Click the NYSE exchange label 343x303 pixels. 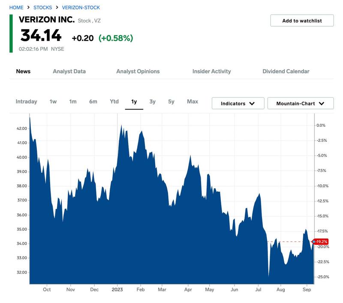[x=57, y=49]
